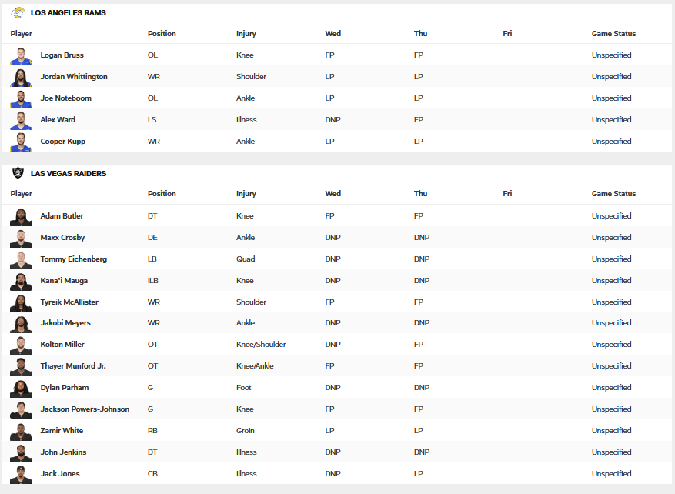Click Cooper Kupp's player headshot
Image resolution: width=675 pixels, height=494 pixels.
point(21,142)
